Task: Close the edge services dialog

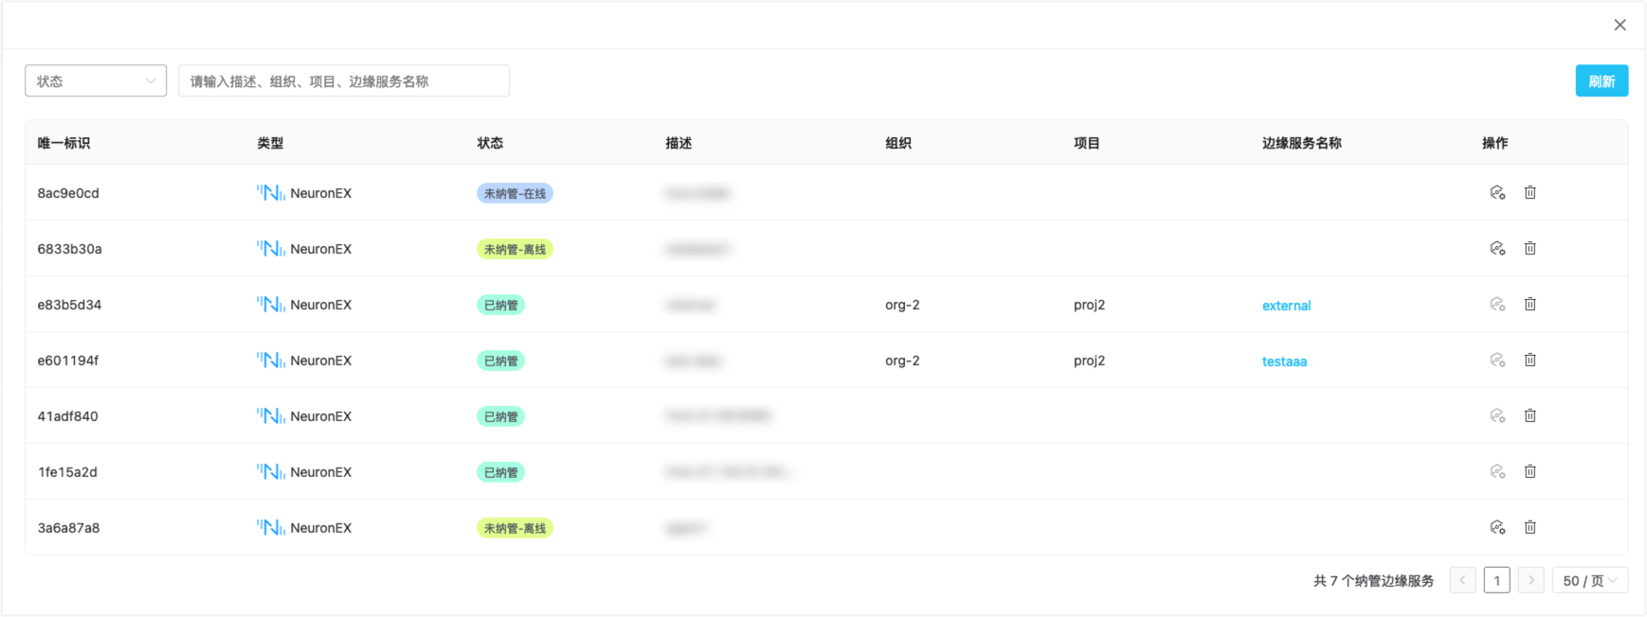Action: tap(1620, 25)
